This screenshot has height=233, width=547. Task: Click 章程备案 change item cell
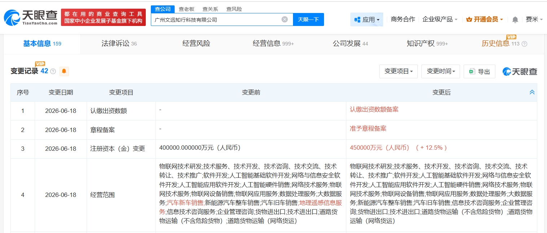(121, 130)
